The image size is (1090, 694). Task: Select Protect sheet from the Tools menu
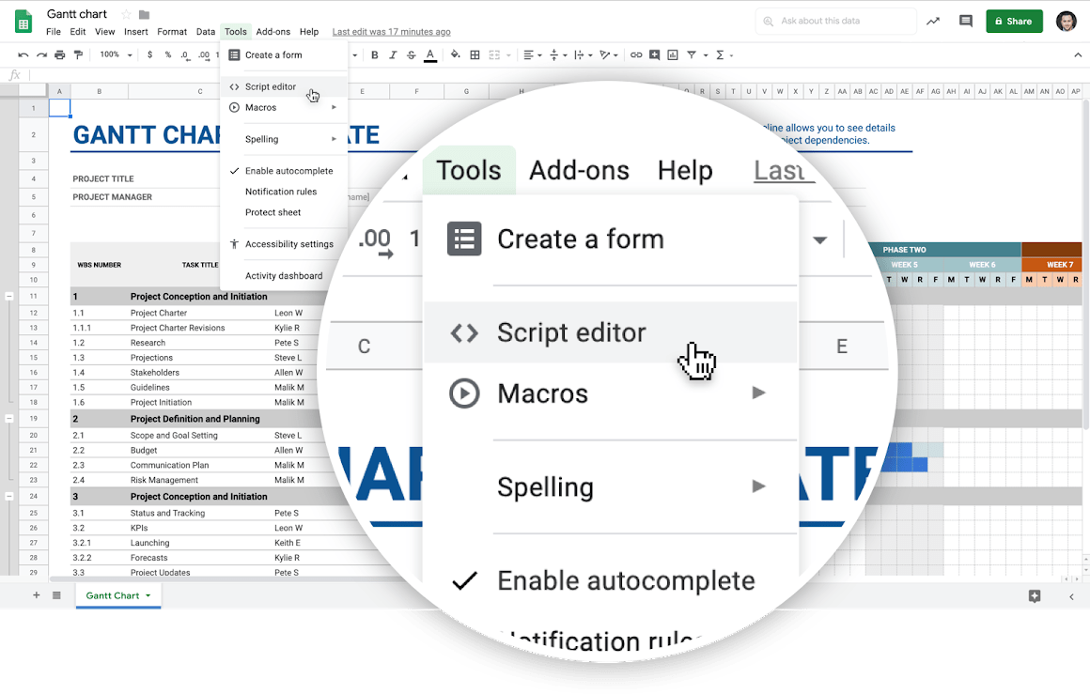tap(272, 212)
